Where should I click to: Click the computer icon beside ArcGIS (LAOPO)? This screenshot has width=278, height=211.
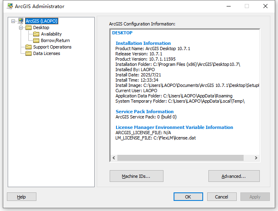tap(21, 21)
